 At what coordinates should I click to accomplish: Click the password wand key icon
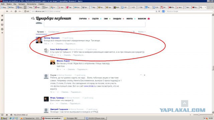coord(20,11)
